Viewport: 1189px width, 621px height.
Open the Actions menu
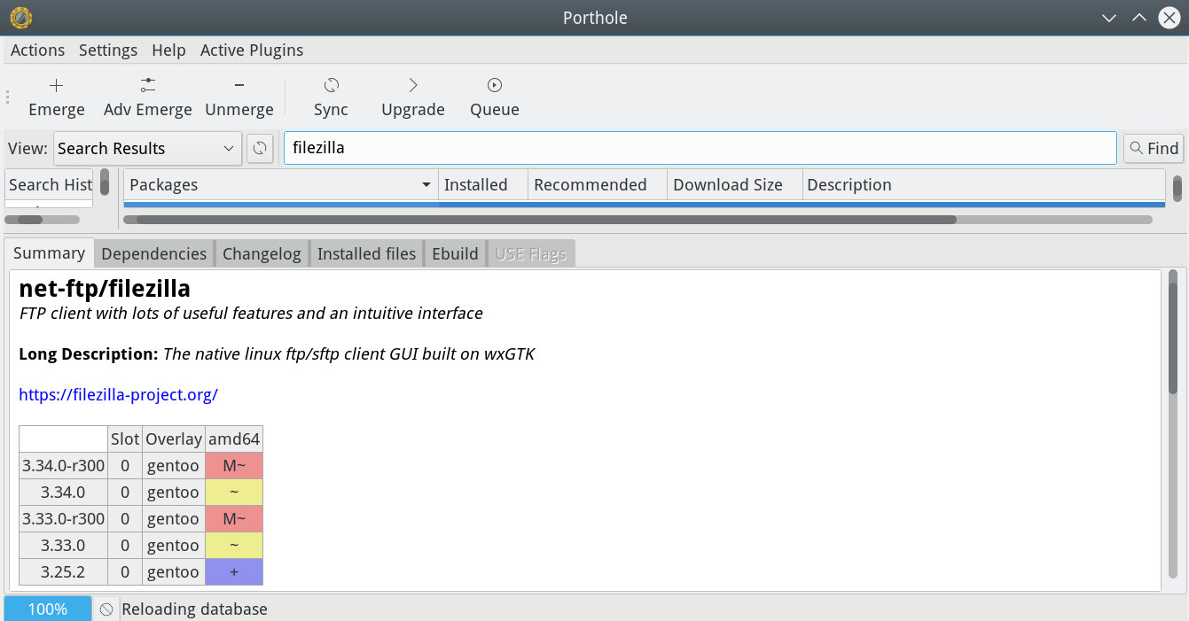[x=37, y=50]
